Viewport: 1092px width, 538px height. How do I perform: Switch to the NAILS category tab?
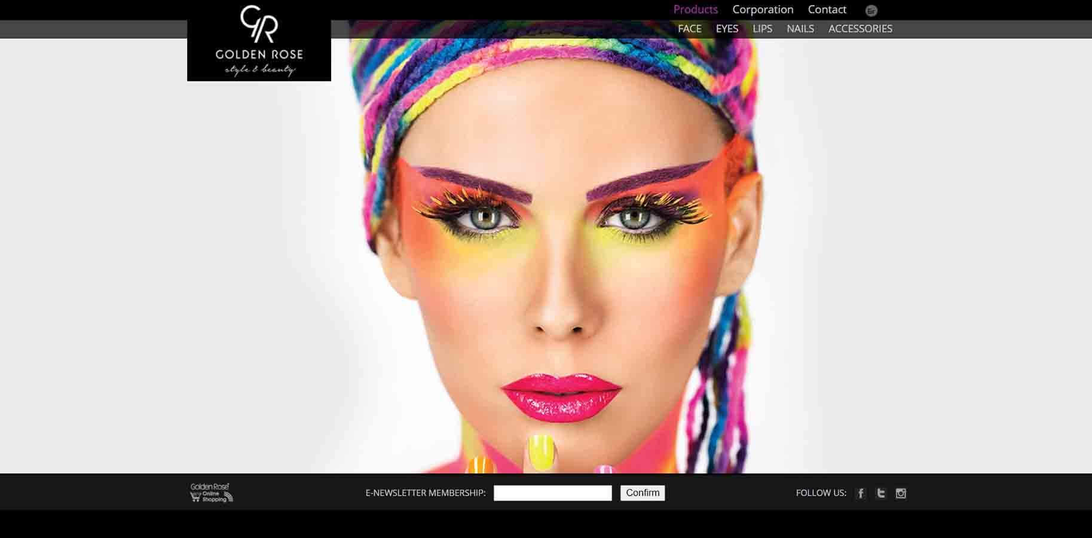pos(800,28)
